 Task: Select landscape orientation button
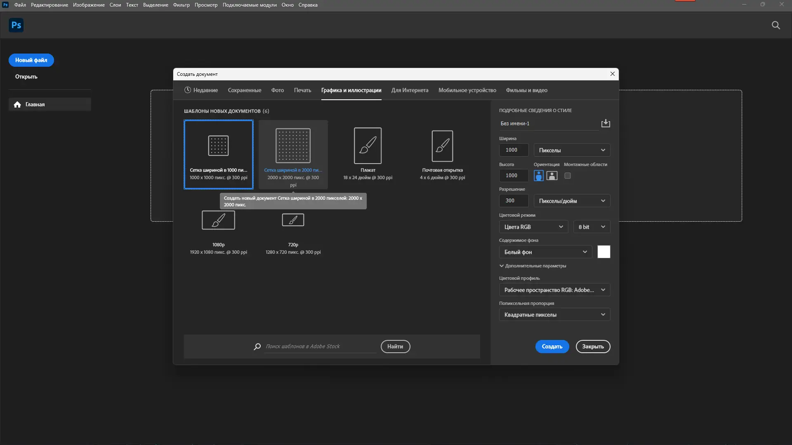pos(552,176)
